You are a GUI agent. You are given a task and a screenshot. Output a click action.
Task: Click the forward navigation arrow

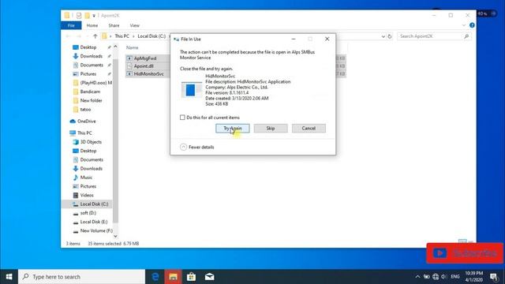(79, 36)
